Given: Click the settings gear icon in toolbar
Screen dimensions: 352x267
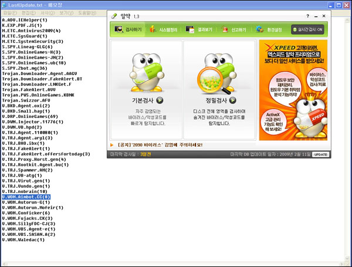Looking at the screenshot, I should [x=259, y=29].
